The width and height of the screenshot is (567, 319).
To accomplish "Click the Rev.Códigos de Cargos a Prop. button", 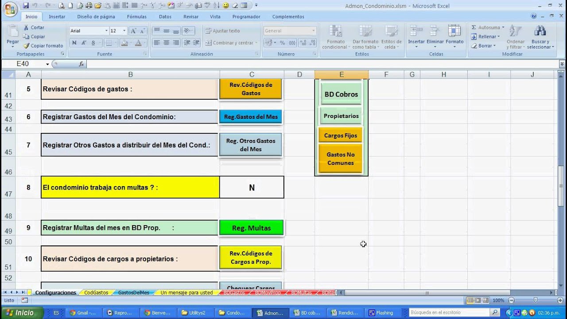I will pos(251,257).
